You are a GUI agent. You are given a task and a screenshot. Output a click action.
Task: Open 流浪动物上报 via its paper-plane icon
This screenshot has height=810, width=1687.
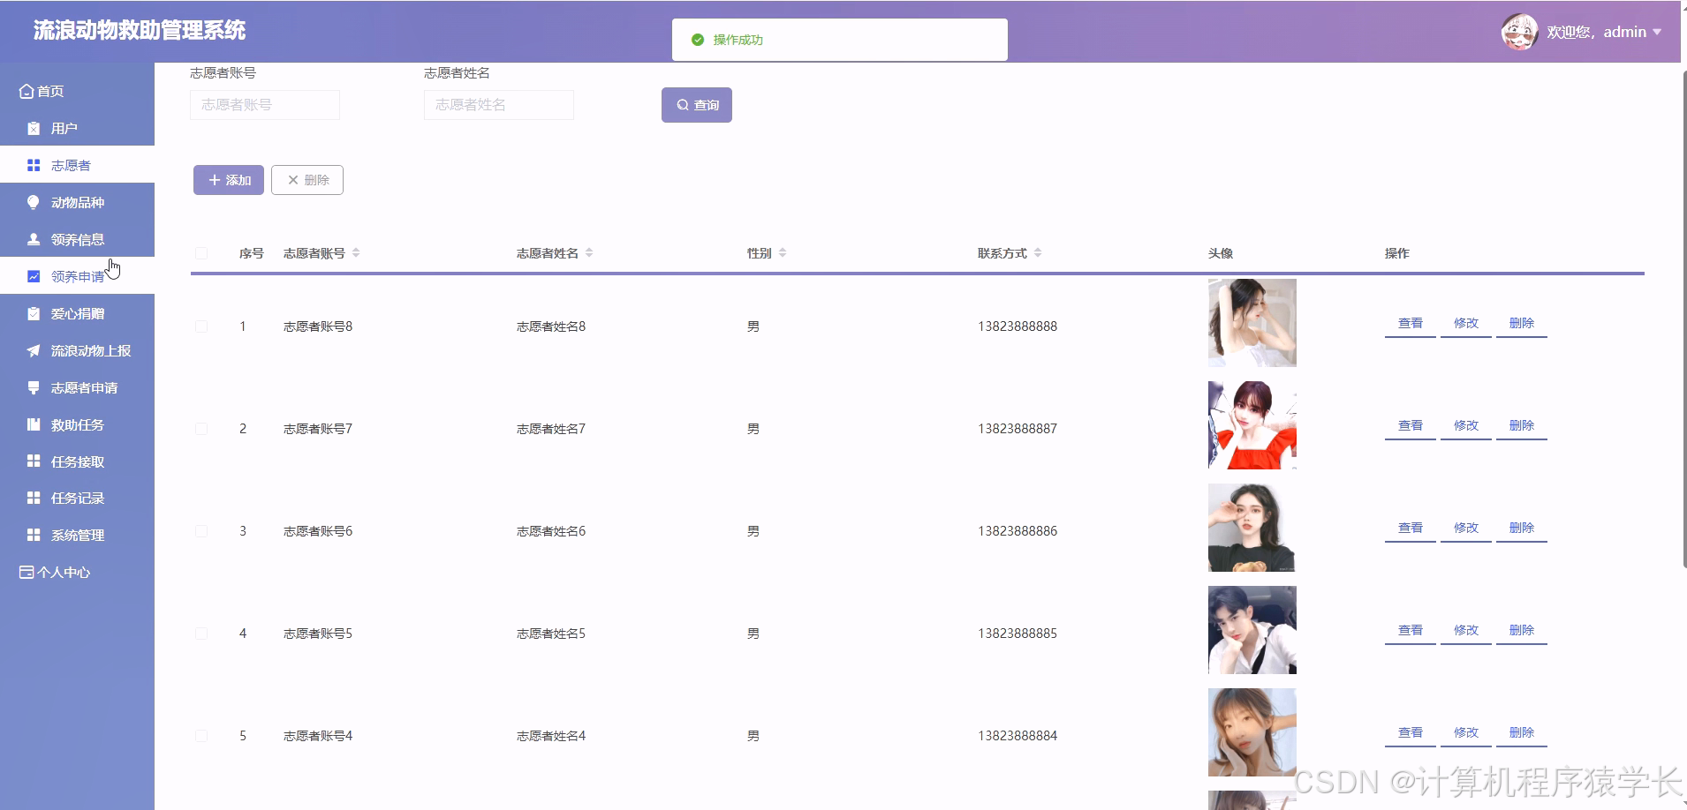33,350
